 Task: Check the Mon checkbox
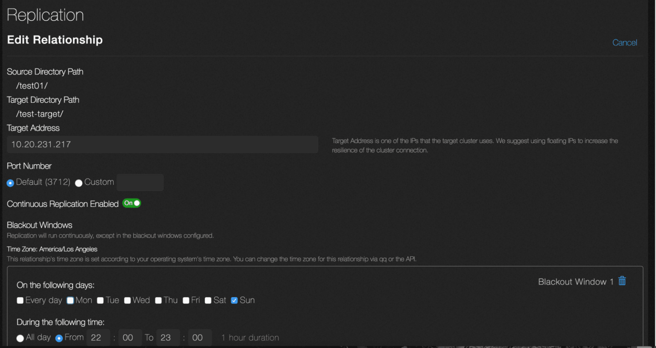(x=70, y=300)
